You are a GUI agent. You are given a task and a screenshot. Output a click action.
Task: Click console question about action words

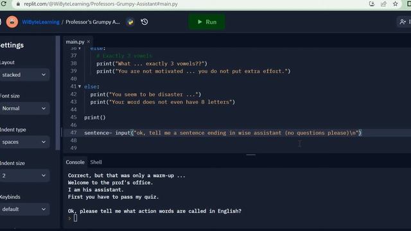pos(155,211)
